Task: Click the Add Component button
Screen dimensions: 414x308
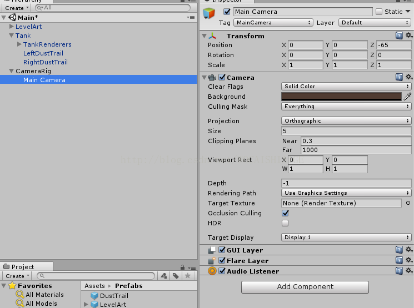Action: coord(305,287)
